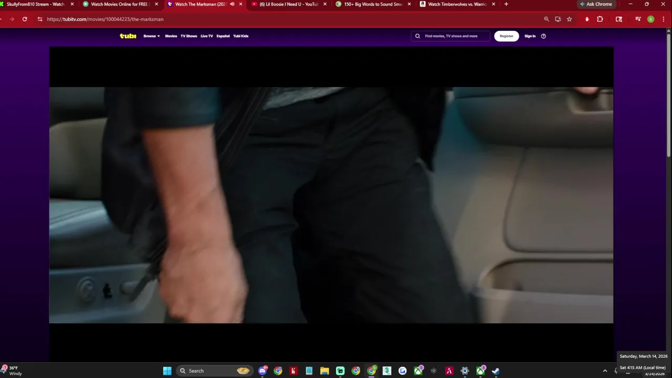Open the Live TV section
This screenshot has width=672, height=378.
[x=206, y=36]
